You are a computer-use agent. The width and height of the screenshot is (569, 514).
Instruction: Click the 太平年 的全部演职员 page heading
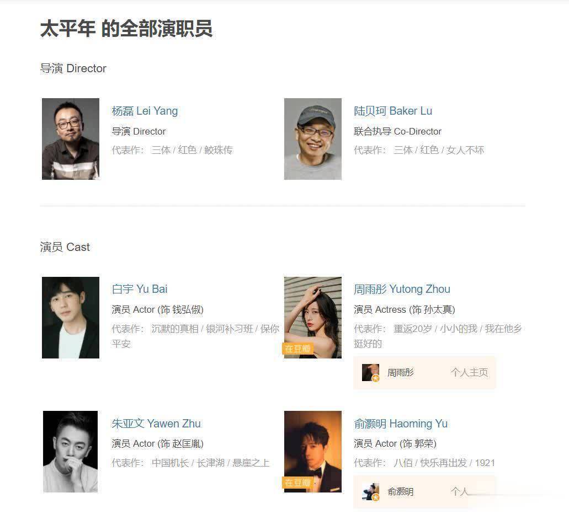coord(126,29)
